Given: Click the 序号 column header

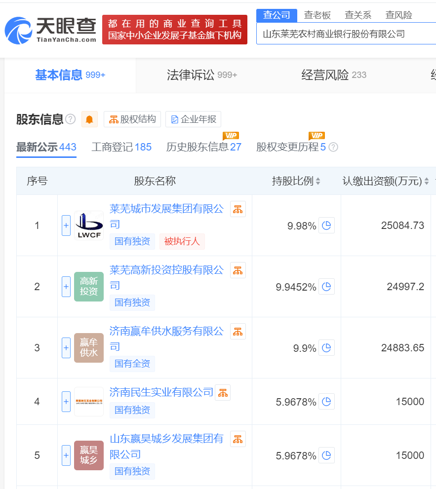Looking at the screenshot, I should pos(37,181).
